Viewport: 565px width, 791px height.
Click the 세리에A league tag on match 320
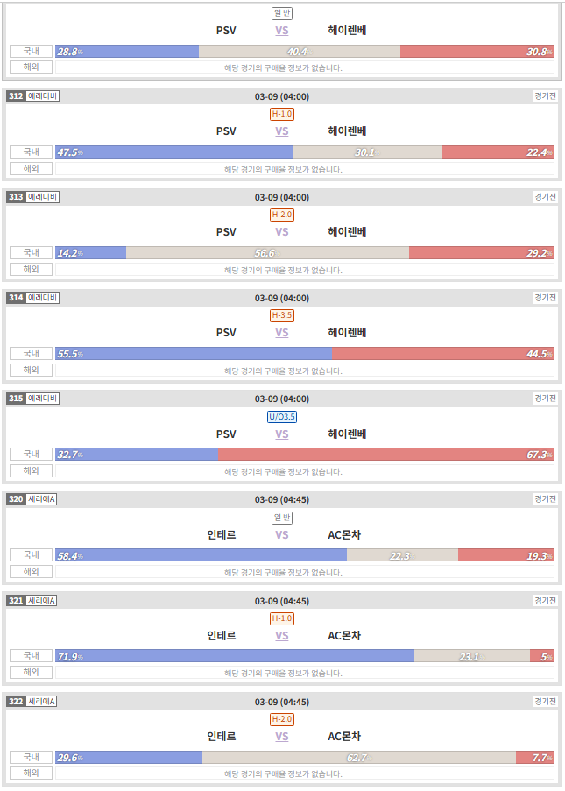pyautogui.click(x=41, y=499)
